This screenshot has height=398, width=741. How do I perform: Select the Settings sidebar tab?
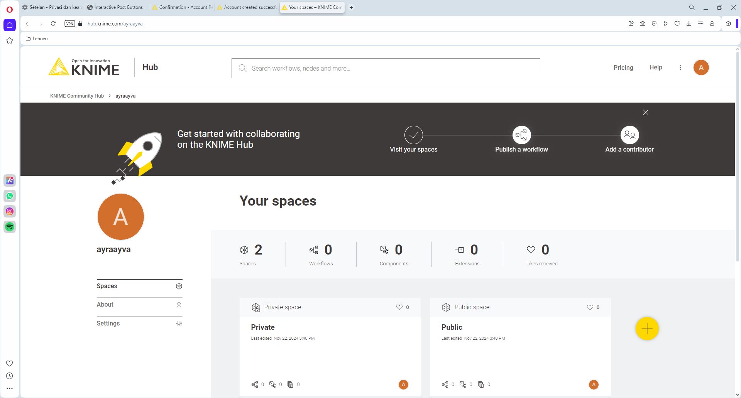(139, 324)
